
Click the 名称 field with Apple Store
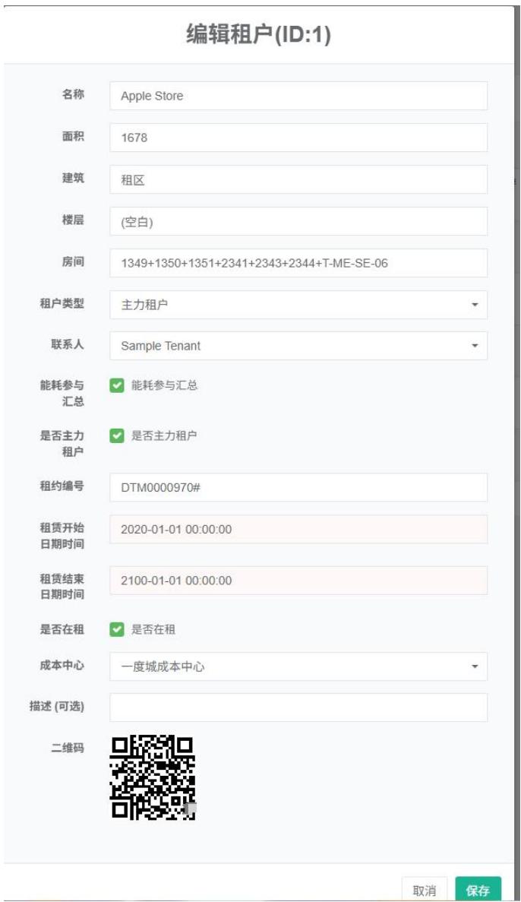point(298,96)
